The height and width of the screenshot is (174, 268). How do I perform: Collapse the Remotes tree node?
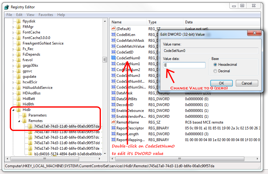(x=19, y=121)
